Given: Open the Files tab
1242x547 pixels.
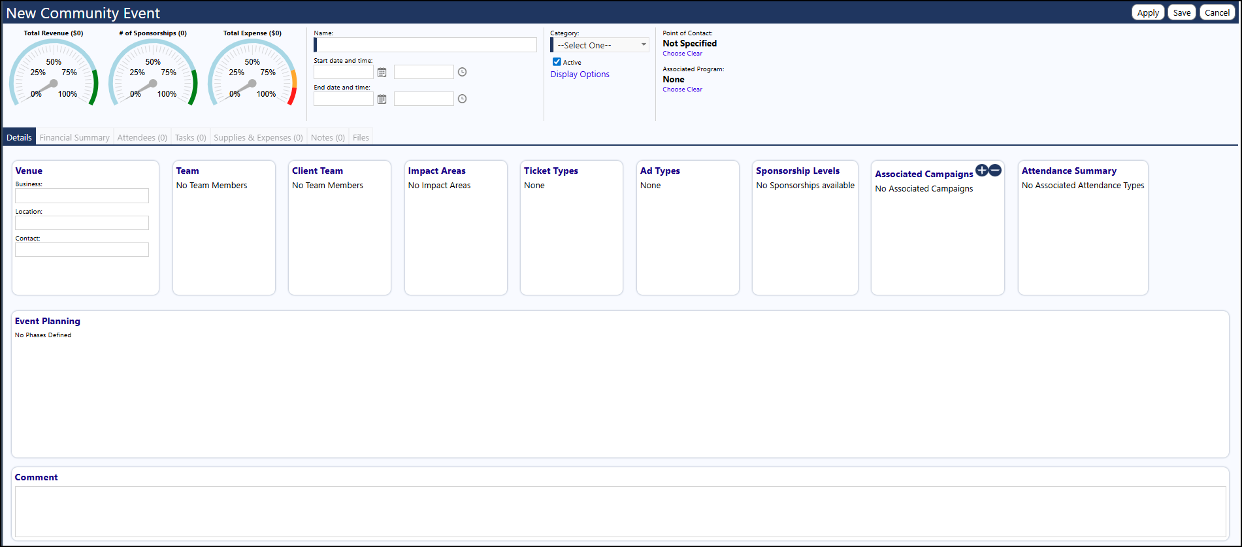Looking at the screenshot, I should pyautogui.click(x=361, y=137).
